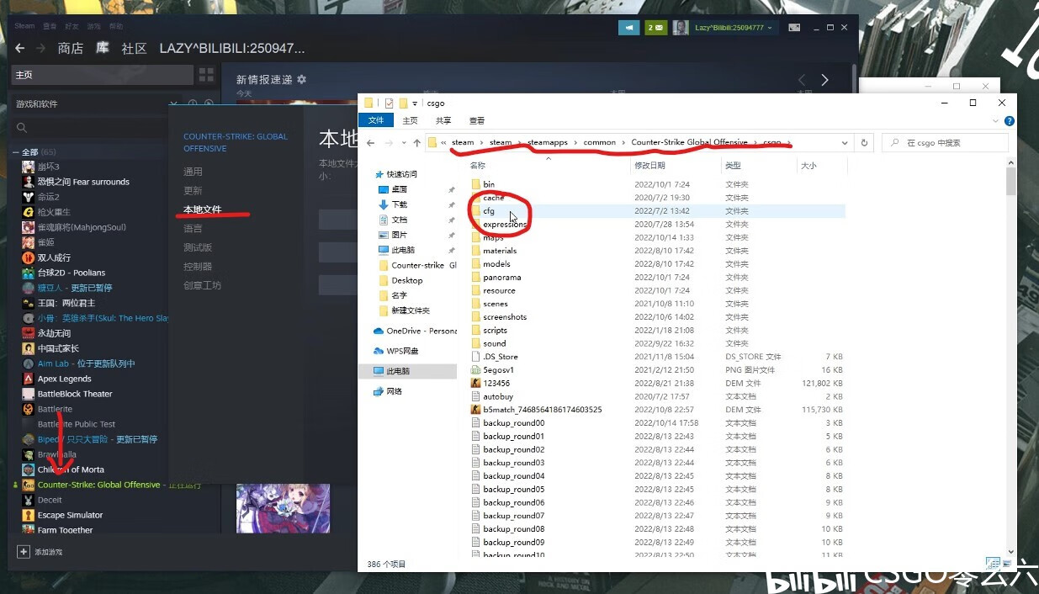This screenshot has width=1039, height=594.
Task: Select the 崩坏3 game icon in library
Action: pyautogui.click(x=29, y=167)
